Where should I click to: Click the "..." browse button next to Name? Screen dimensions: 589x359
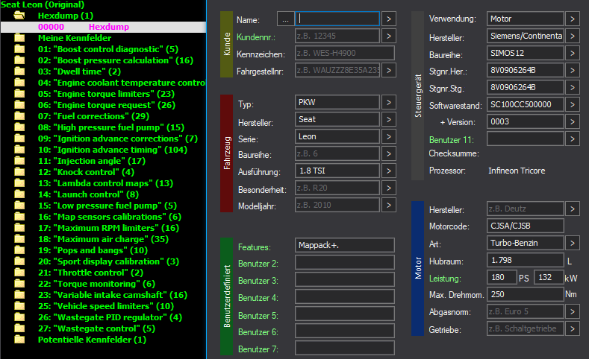(x=285, y=19)
